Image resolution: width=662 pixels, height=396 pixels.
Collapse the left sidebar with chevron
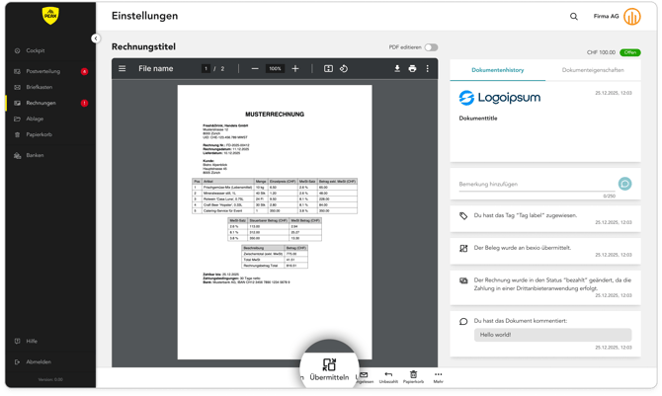(x=96, y=39)
